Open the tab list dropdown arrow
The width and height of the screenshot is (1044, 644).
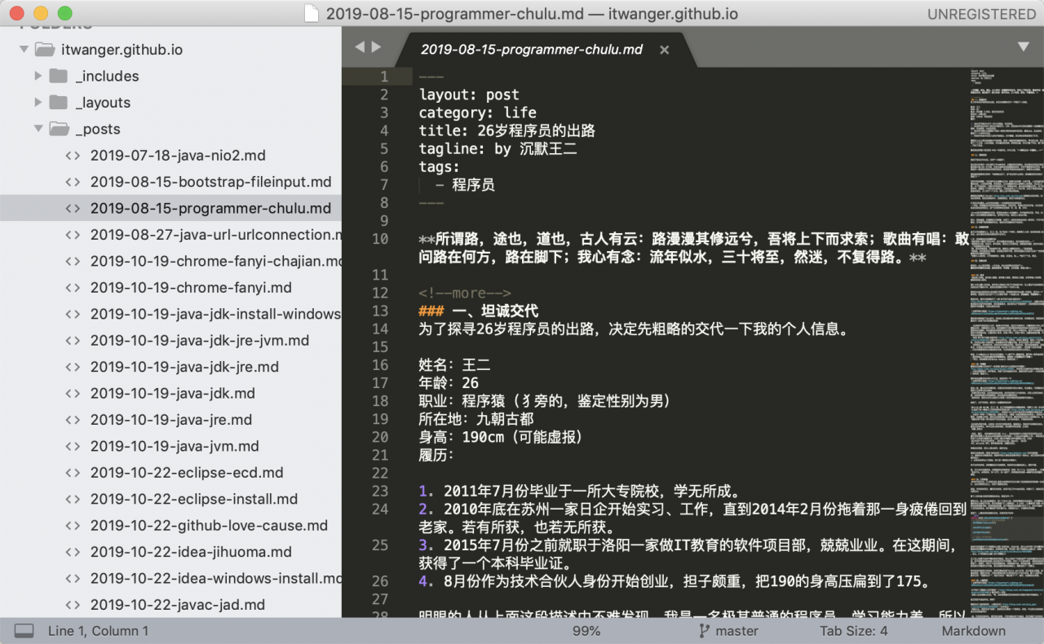click(x=1024, y=47)
